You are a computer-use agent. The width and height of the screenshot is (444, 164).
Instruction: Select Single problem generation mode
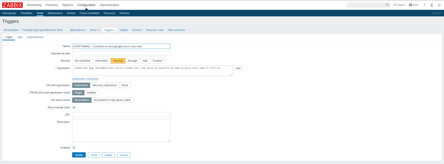78,93
